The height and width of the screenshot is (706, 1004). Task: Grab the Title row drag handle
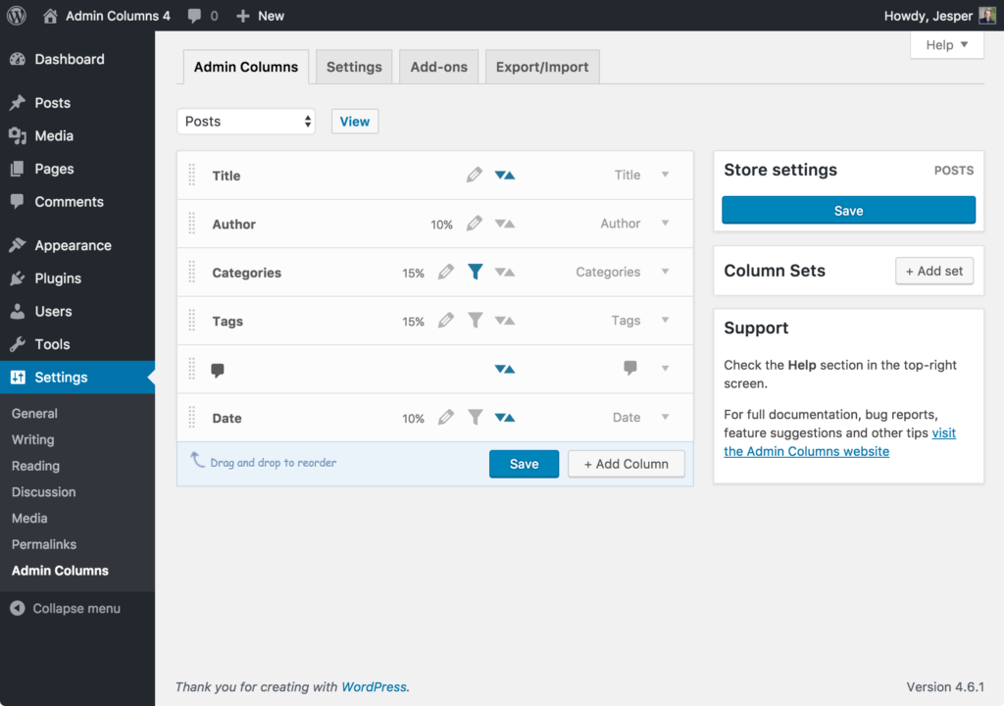click(192, 175)
